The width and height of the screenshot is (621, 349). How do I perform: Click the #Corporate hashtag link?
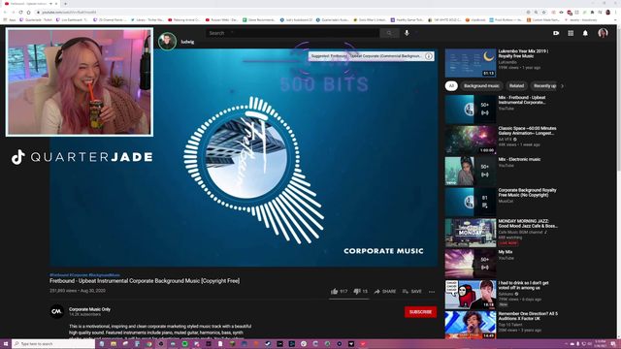(x=79, y=275)
